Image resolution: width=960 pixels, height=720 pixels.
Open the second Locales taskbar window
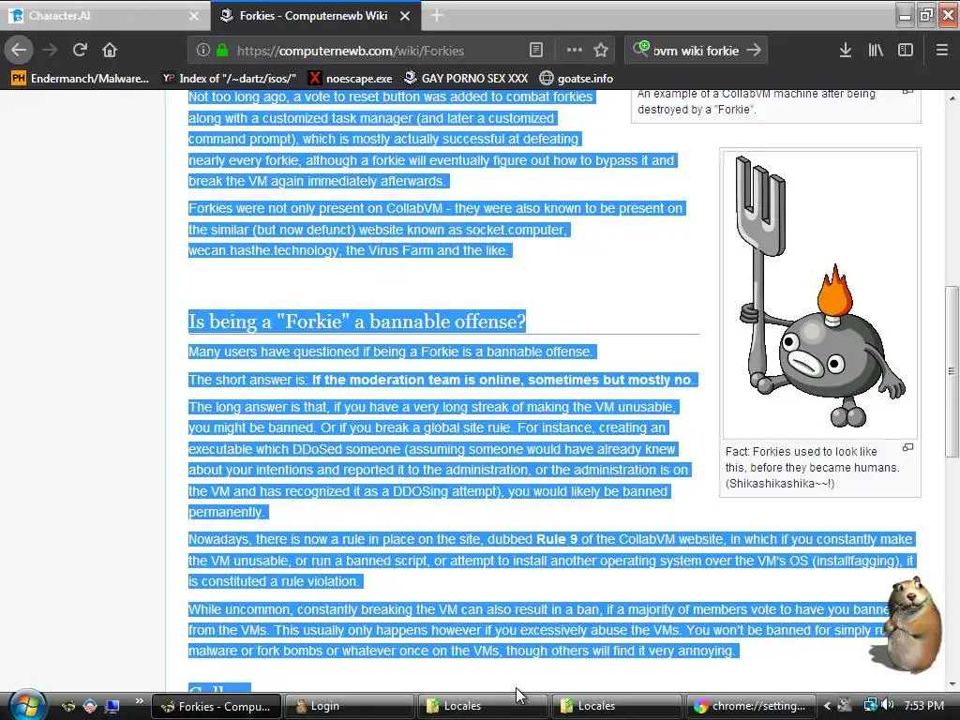617,707
